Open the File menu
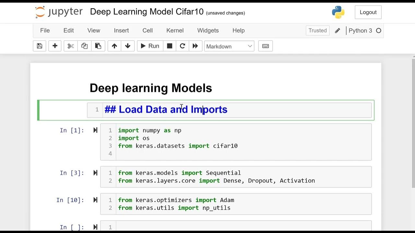Viewport: 415px width, 233px height. point(45,30)
